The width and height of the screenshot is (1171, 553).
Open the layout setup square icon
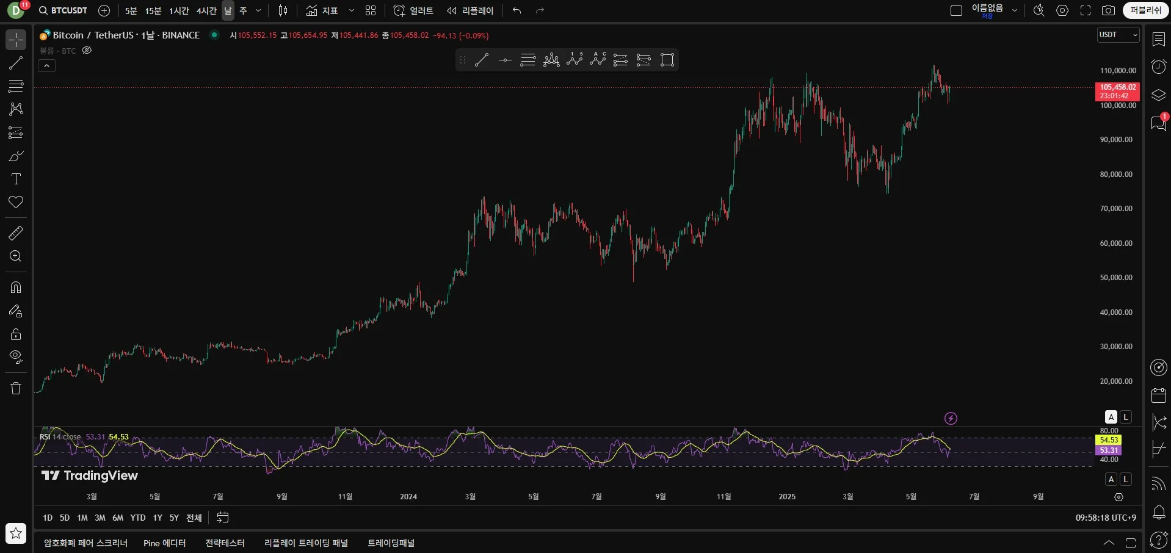click(957, 10)
